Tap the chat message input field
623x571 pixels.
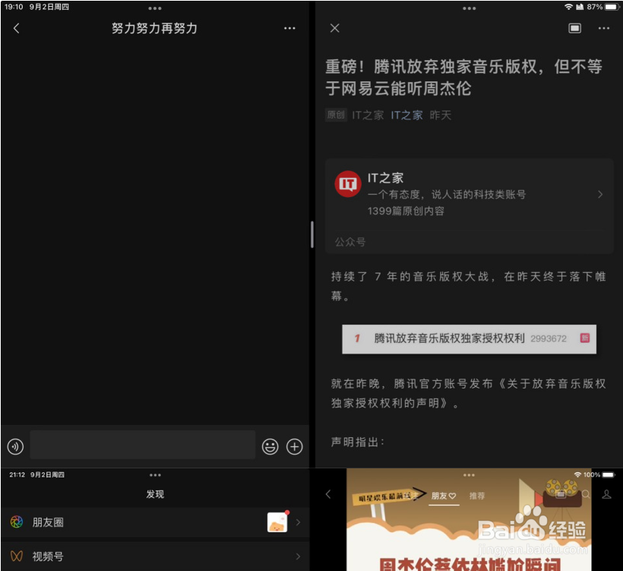pyautogui.click(x=141, y=447)
